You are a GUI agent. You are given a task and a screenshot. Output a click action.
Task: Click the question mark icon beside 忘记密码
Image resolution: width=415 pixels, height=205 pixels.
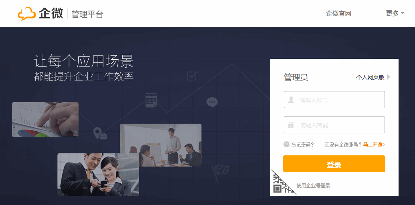[286, 145]
